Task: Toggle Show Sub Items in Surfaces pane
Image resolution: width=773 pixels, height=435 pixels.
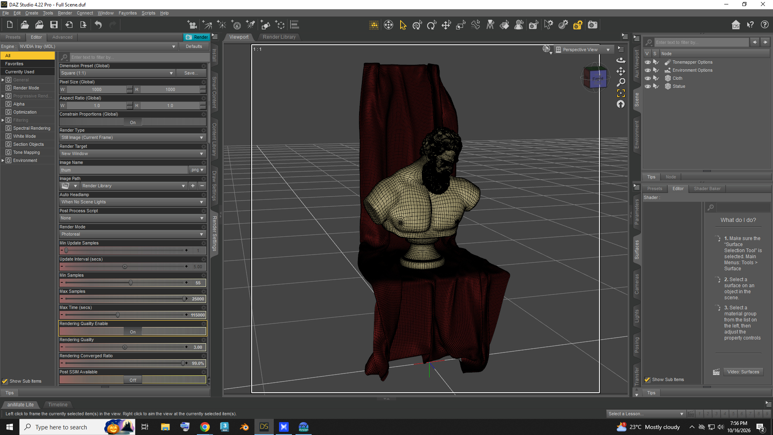Action: pos(647,379)
